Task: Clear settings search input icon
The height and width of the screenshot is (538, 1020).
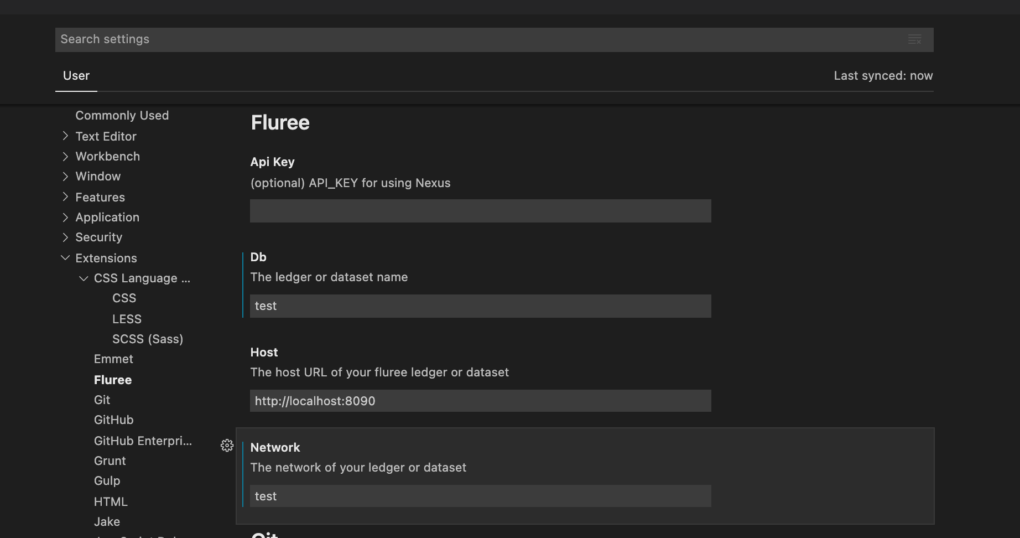Action: coord(914,39)
